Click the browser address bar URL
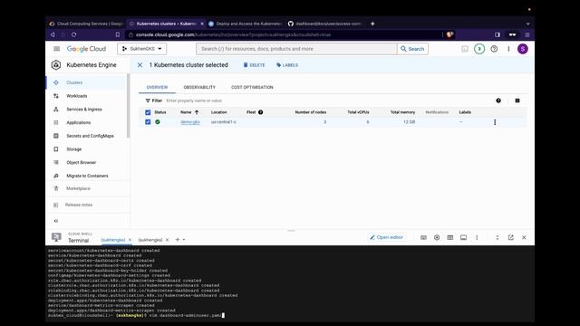 pos(233,34)
